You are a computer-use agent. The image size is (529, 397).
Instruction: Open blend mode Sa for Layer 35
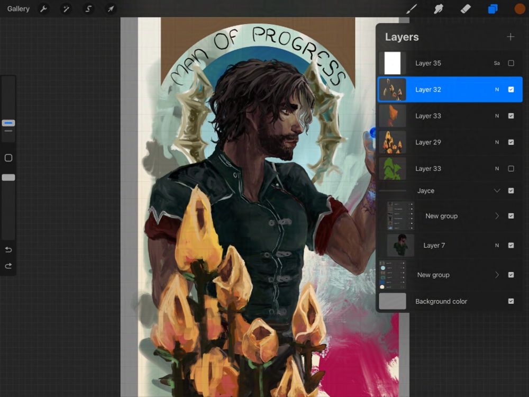click(497, 63)
